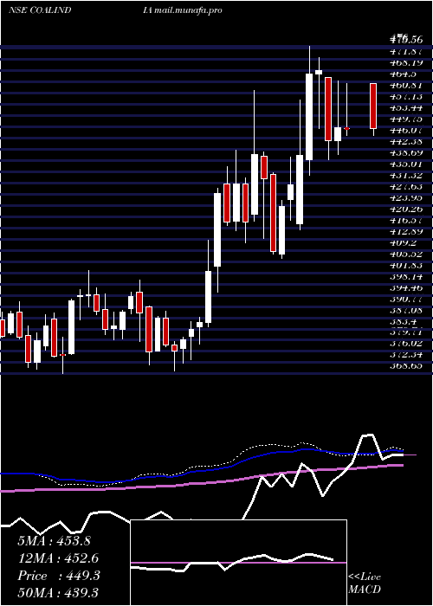Click the 390.77 price axis label
The image size is (433, 606).
406,299
